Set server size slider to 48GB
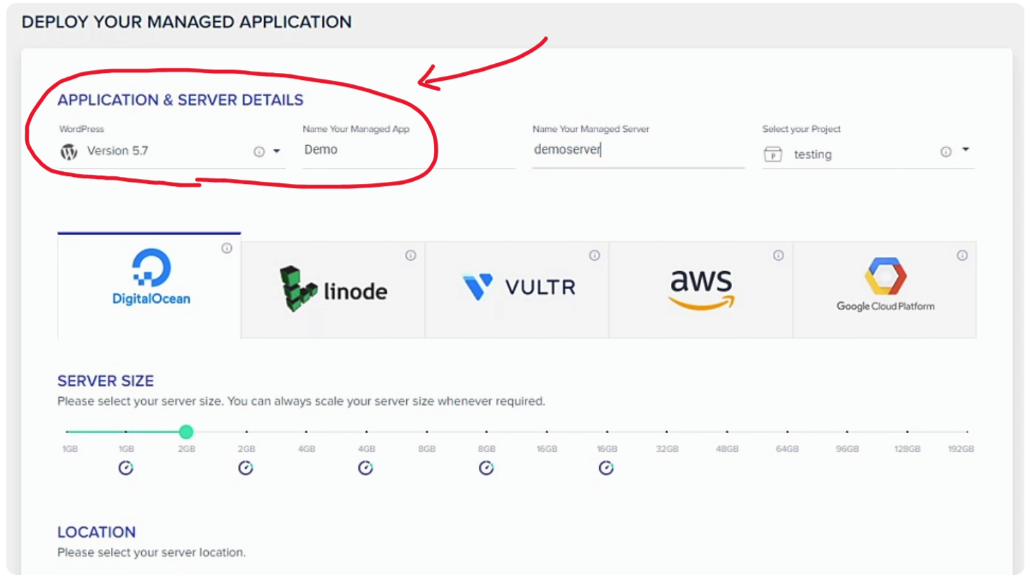 [x=727, y=432]
